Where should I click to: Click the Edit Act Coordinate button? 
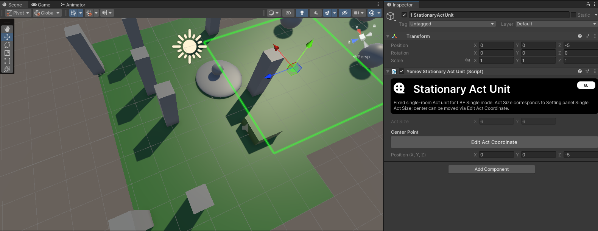(x=494, y=142)
